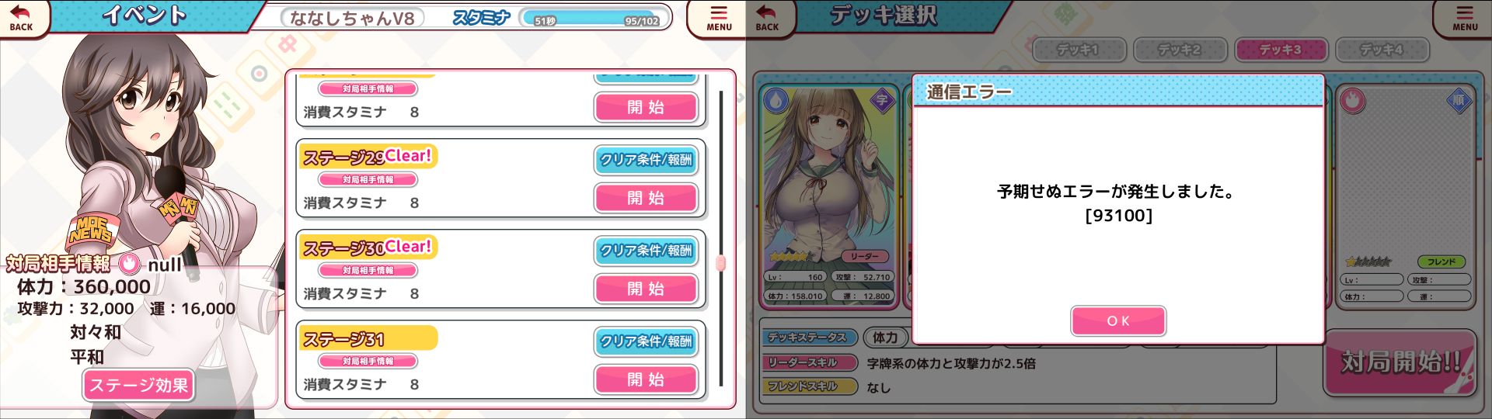
Task: Select the デッキ1 tab
Action: 1079,50
